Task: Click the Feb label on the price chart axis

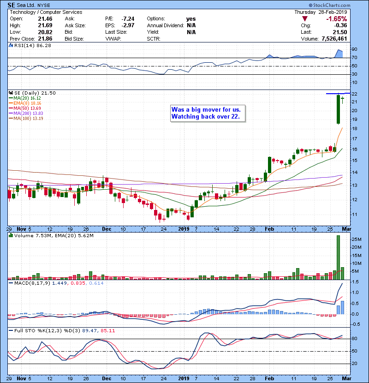Action: (270, 229)
